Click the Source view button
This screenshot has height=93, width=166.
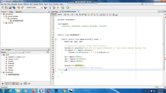pyautogui.click(x=54, y=14)
